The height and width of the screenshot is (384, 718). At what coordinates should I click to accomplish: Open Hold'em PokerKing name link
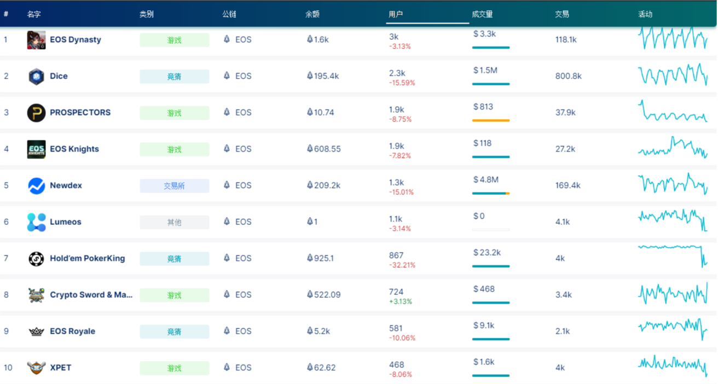point(88,259)
